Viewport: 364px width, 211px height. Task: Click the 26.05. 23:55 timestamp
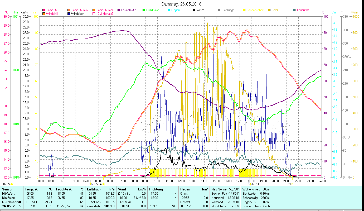pos(12,206)
